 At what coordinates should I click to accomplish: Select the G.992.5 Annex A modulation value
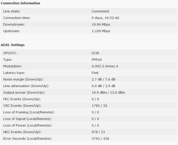tap(105, 66)
